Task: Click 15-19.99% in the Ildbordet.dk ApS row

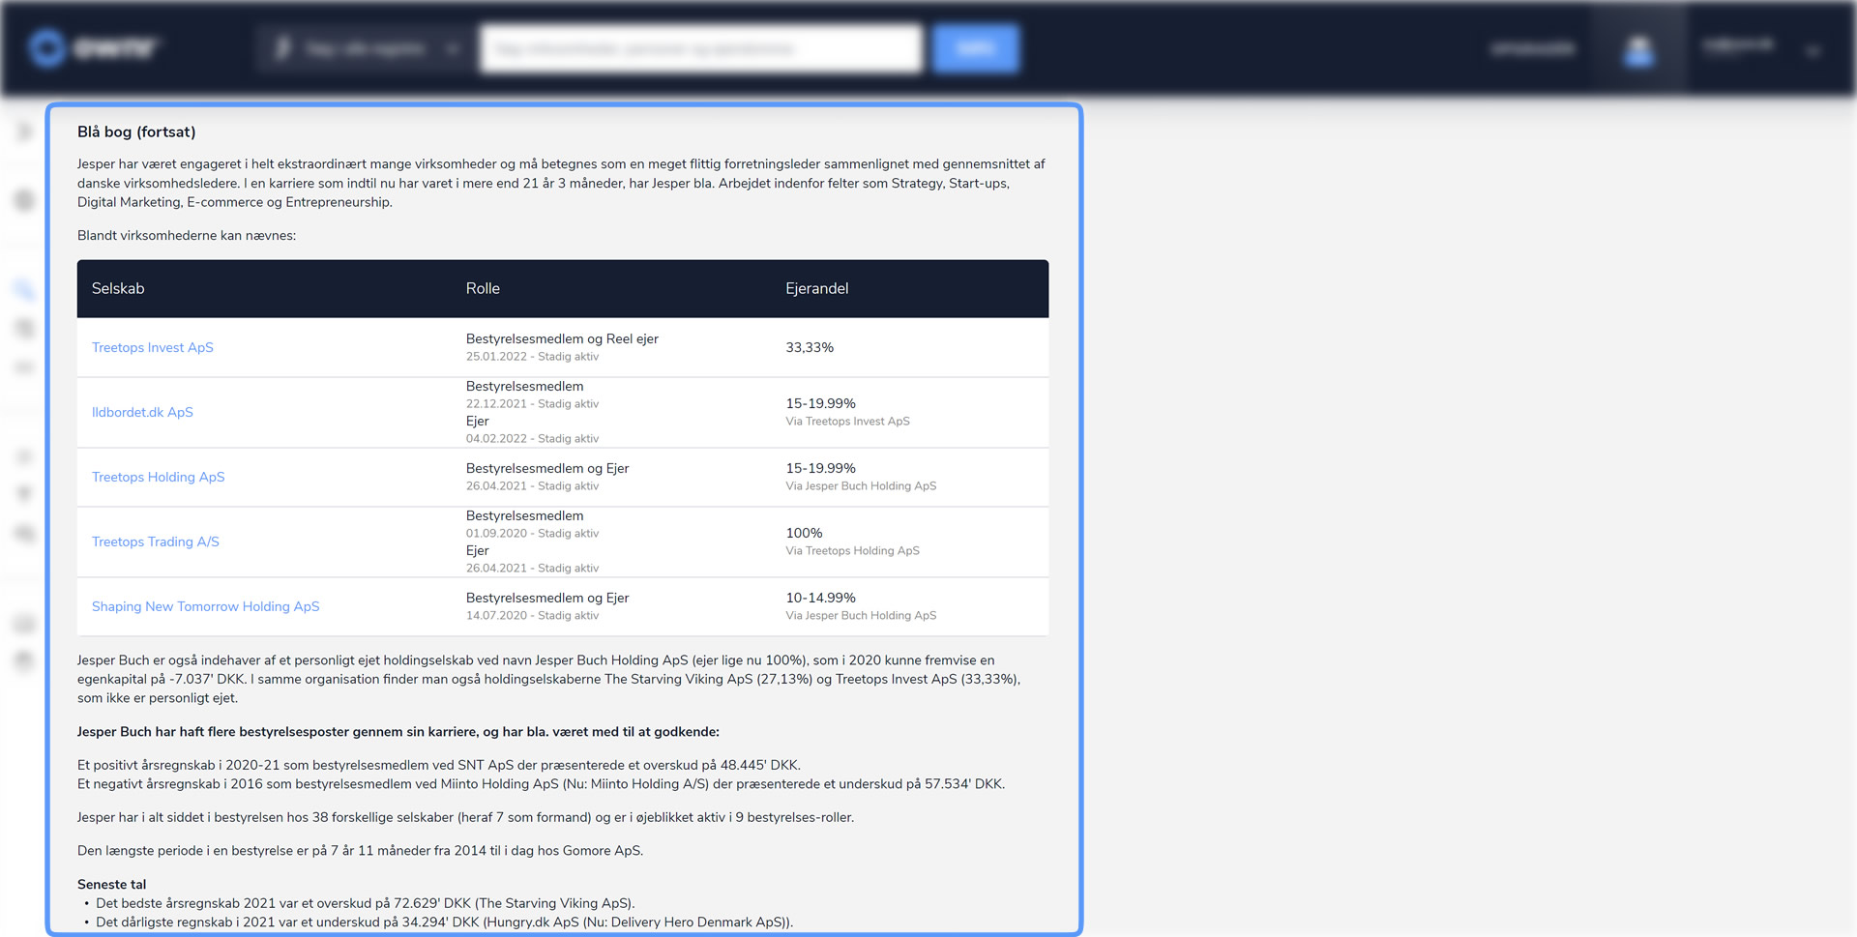Action: pyautogui.click(x=821, y=403)
